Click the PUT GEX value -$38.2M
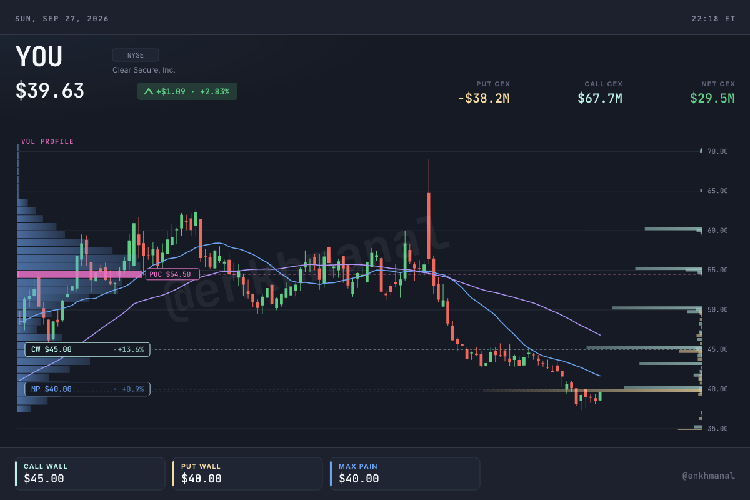Image resolution: width=750 pixels, height=500 pixels. click(x=484, y=98)
